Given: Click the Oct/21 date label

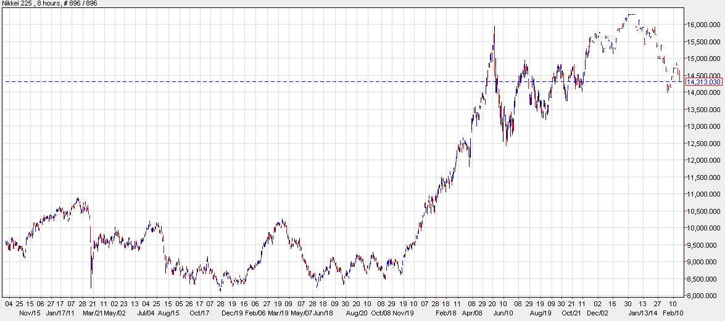Looking at the screenshot, I should 571,313.
